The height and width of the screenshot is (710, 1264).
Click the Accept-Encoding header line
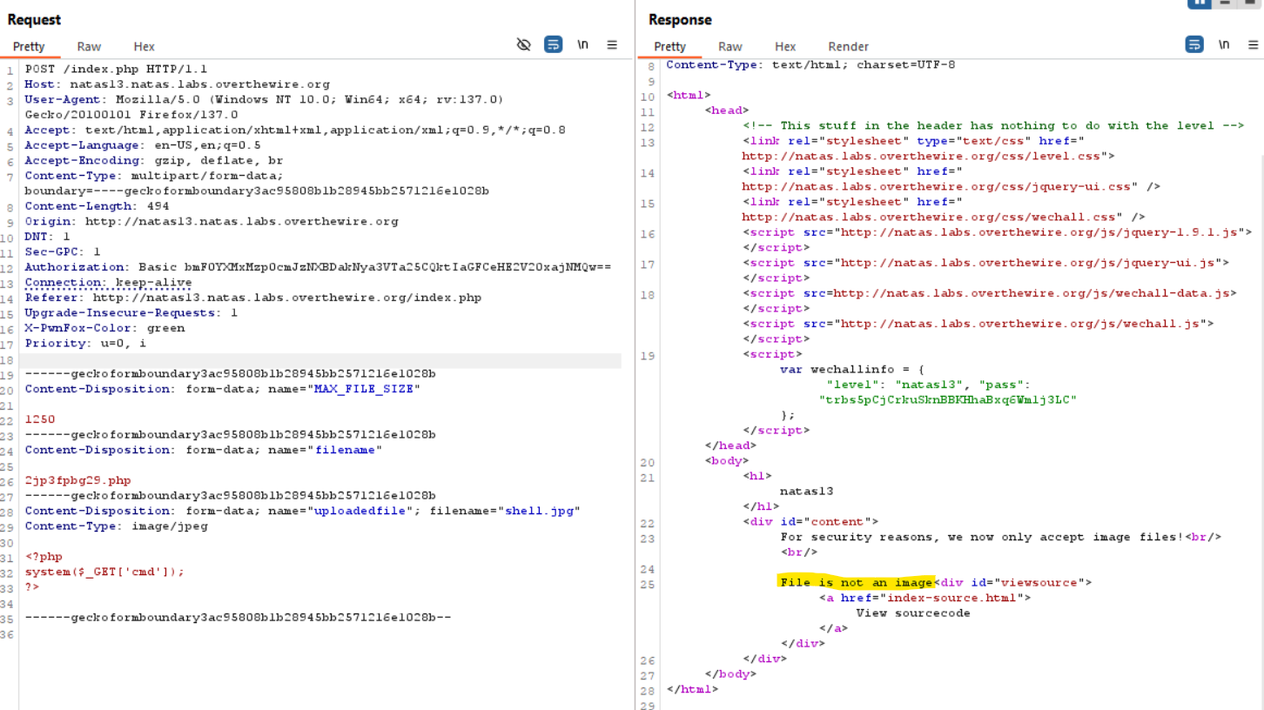tap(153, 160)
